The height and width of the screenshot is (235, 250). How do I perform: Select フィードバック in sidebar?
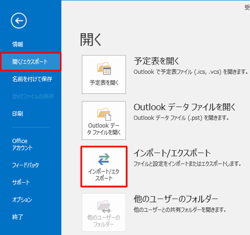(x=25, y=165)
